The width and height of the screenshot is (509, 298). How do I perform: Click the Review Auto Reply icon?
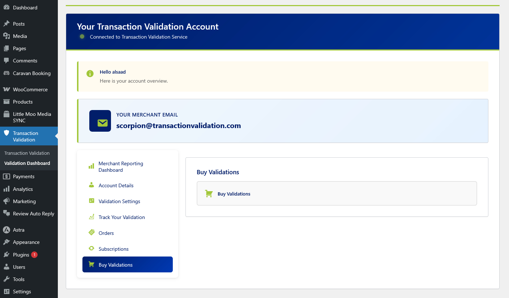(x=7, y=214)
